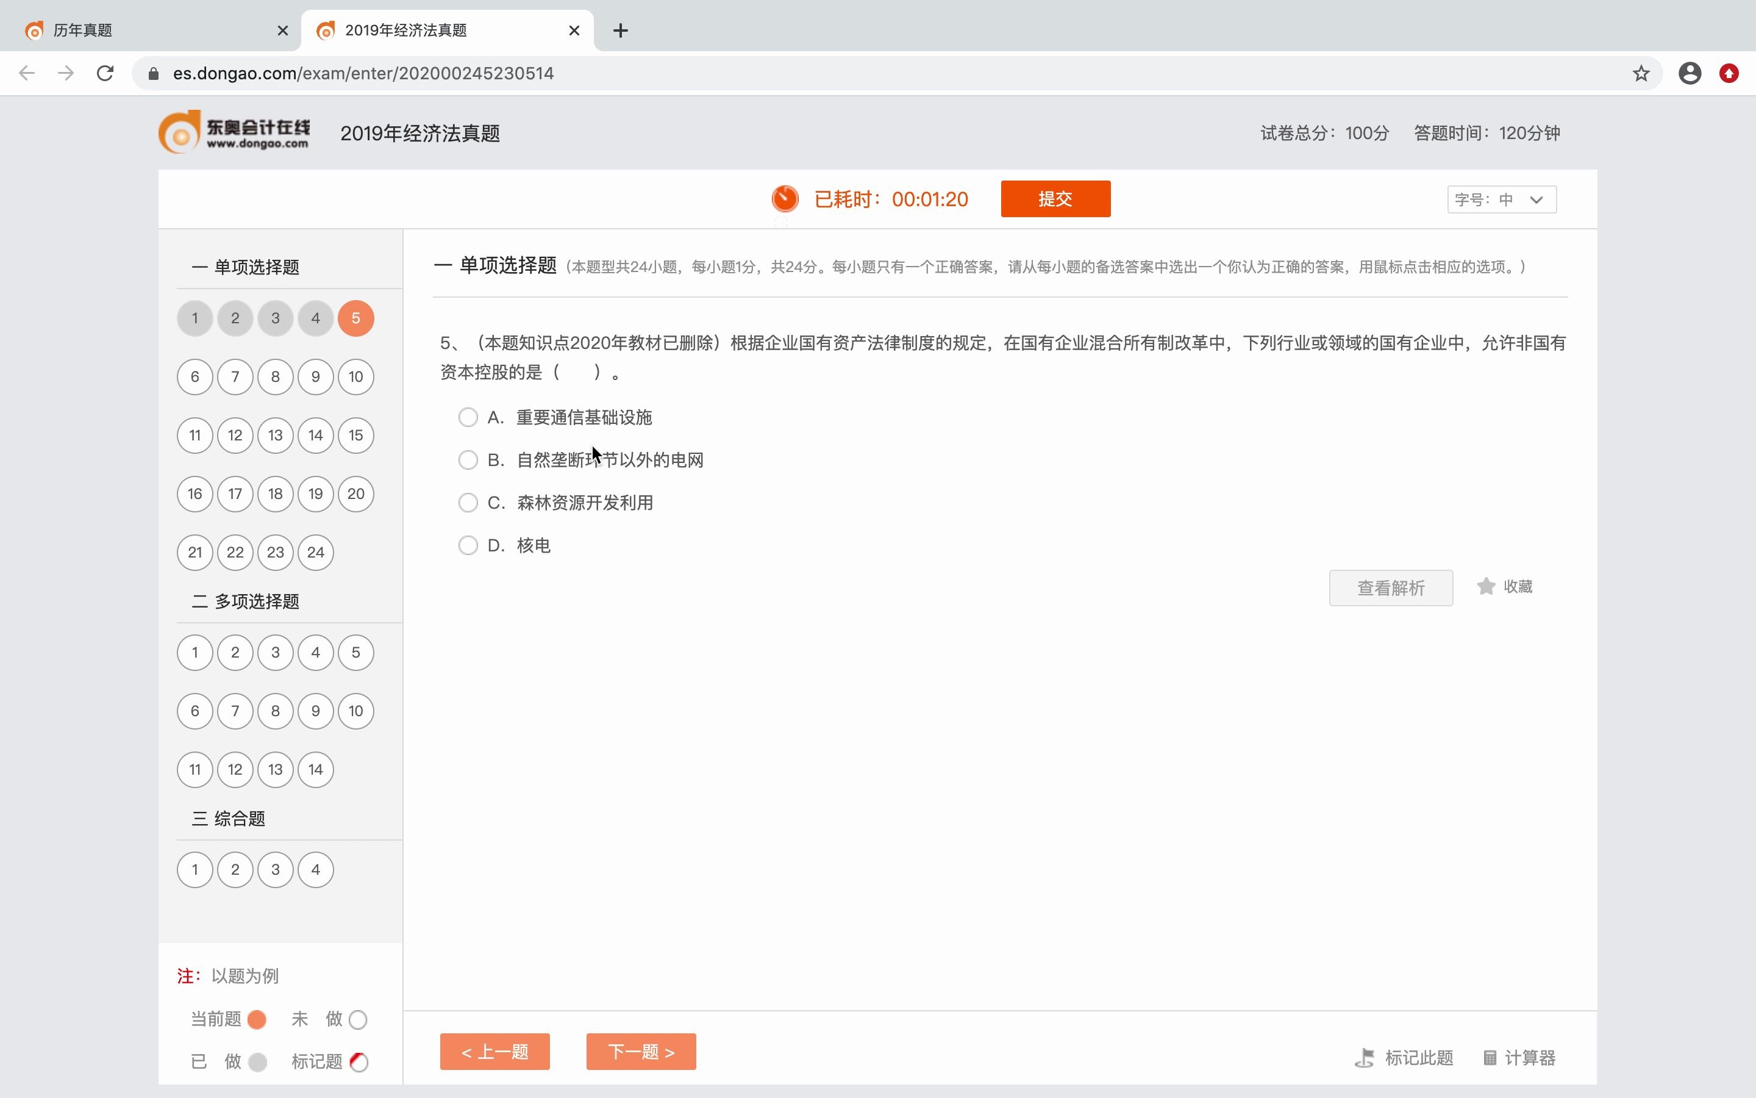This screenshot has height=1098, width=1756.
Task: Click the orange timer clock icon
Action: click(x=785, y=198)
